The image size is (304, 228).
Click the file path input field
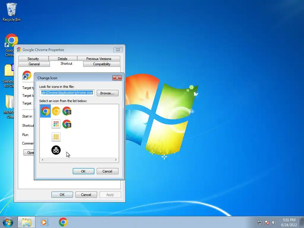coord(67,93)
